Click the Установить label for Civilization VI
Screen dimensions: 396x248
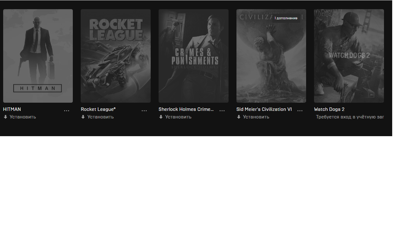tap(256, 117)
